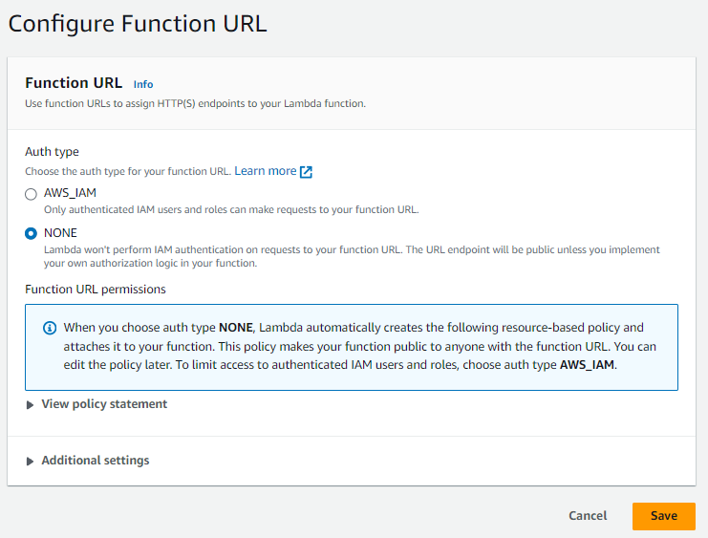Click the info circle icon in permissions box
Image resolution: width=708 pixels, height=538 pixels.
(50, 328)
